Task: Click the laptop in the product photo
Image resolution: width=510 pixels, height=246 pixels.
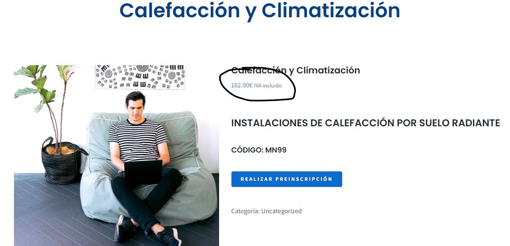Action: (x=143, y=172)
